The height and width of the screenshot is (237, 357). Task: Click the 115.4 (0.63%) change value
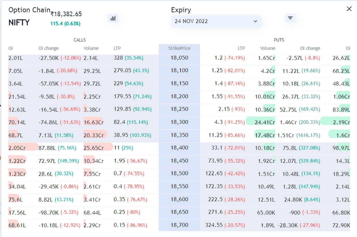point(65,24)
